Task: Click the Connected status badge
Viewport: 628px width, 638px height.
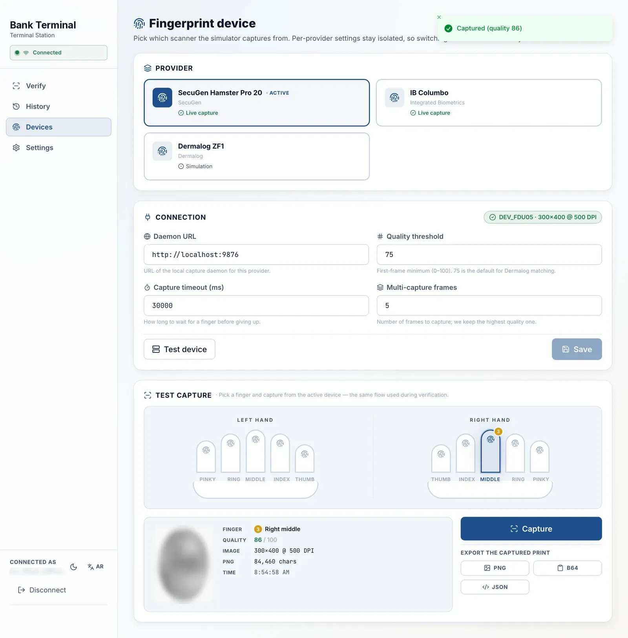Action: coord(58,53)
